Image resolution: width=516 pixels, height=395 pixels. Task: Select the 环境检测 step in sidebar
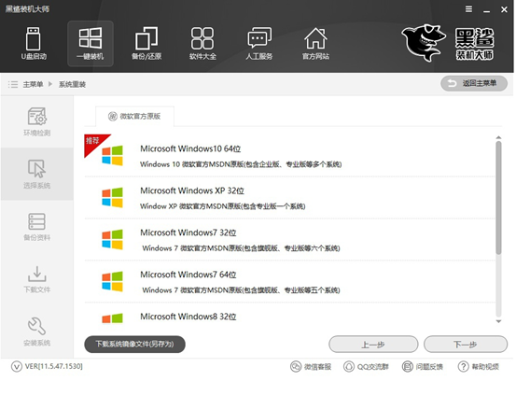37,122
